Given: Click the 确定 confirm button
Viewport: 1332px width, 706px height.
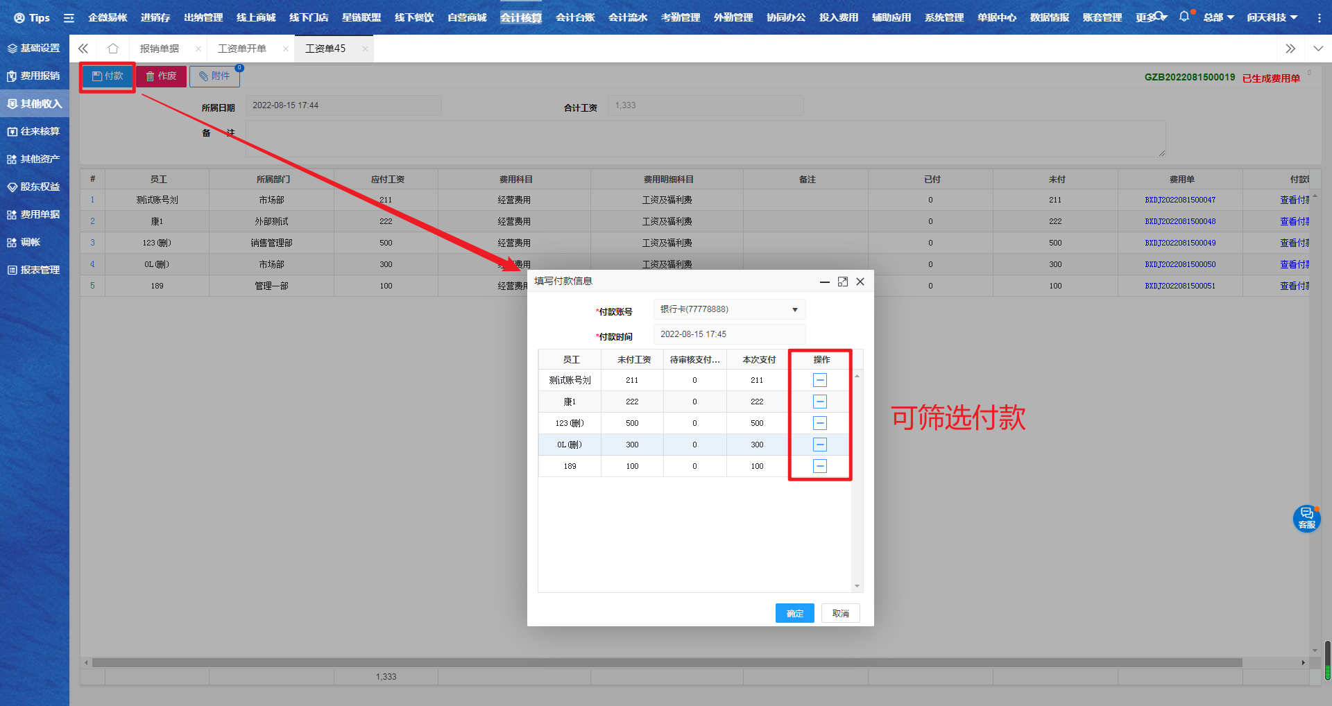Looking at the screenshot, I should [794, 613].
